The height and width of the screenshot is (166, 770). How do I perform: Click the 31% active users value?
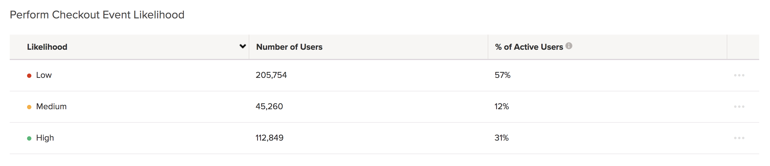click(x=502, y=138)
